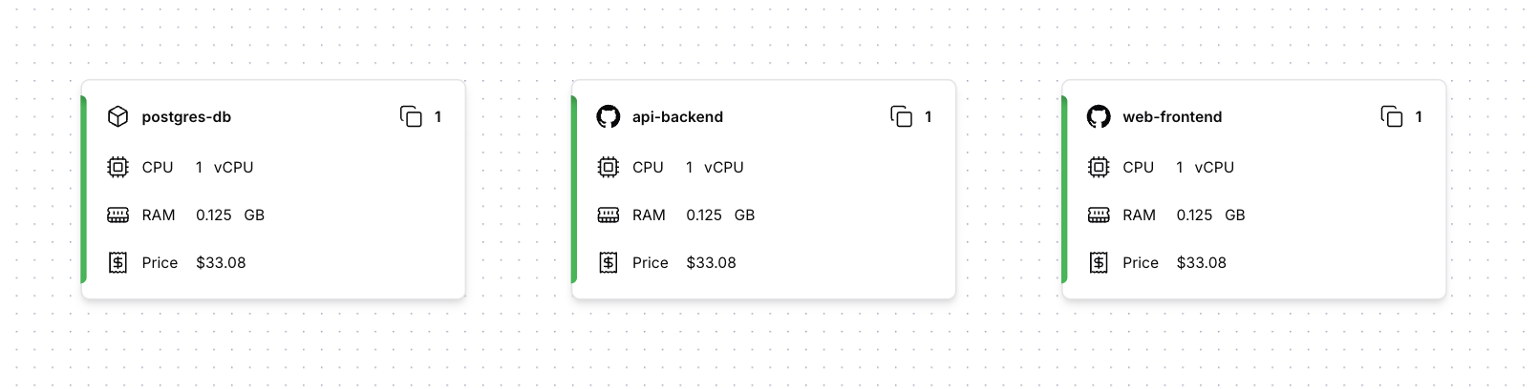Viewport: 1538px width, 389px height.
Task: Click the replicas copy icon on api-backend
Action: 901,116
